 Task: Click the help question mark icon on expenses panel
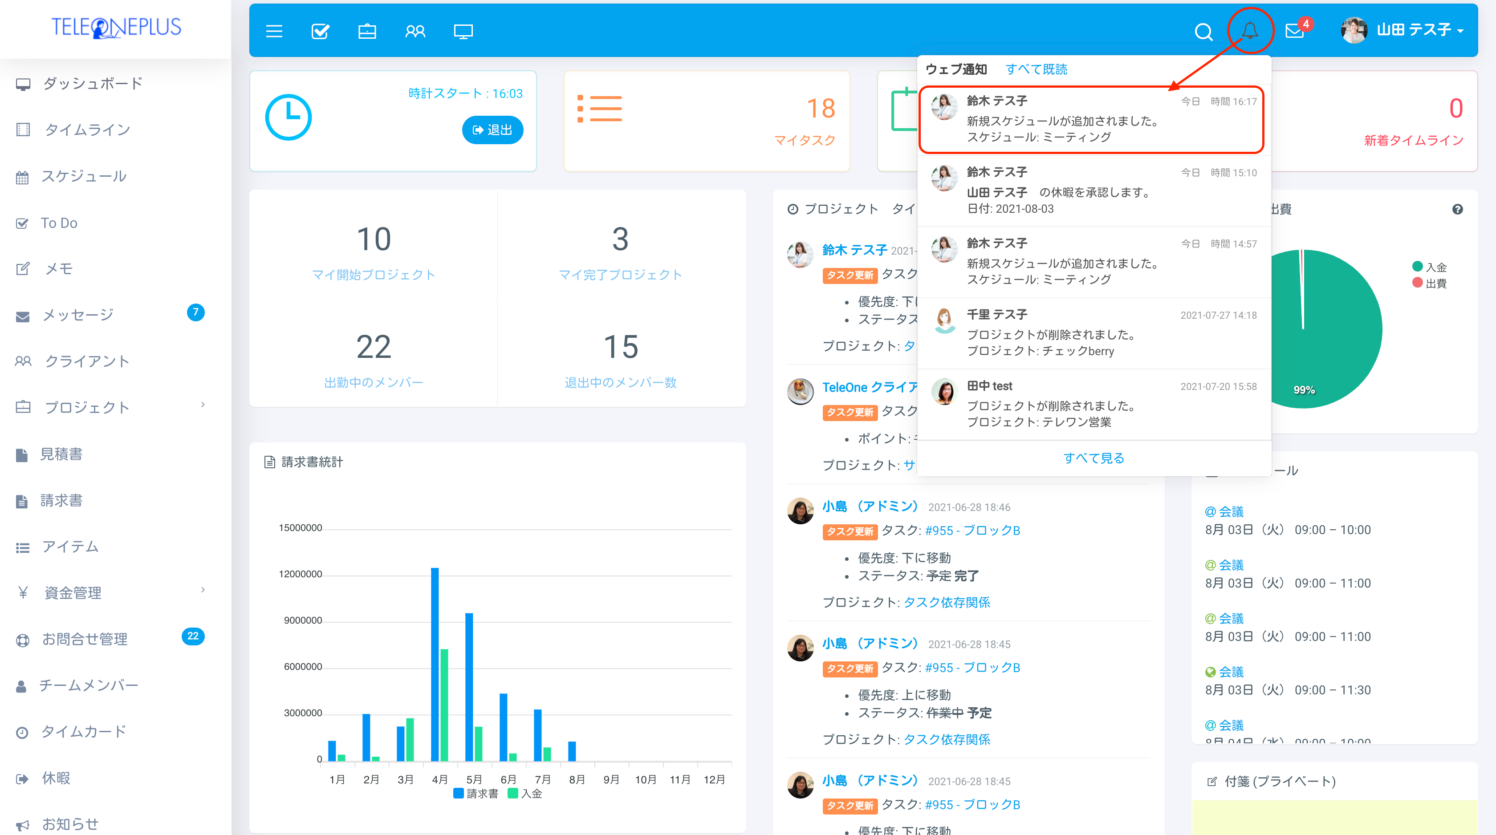(x=1457, y=209)
